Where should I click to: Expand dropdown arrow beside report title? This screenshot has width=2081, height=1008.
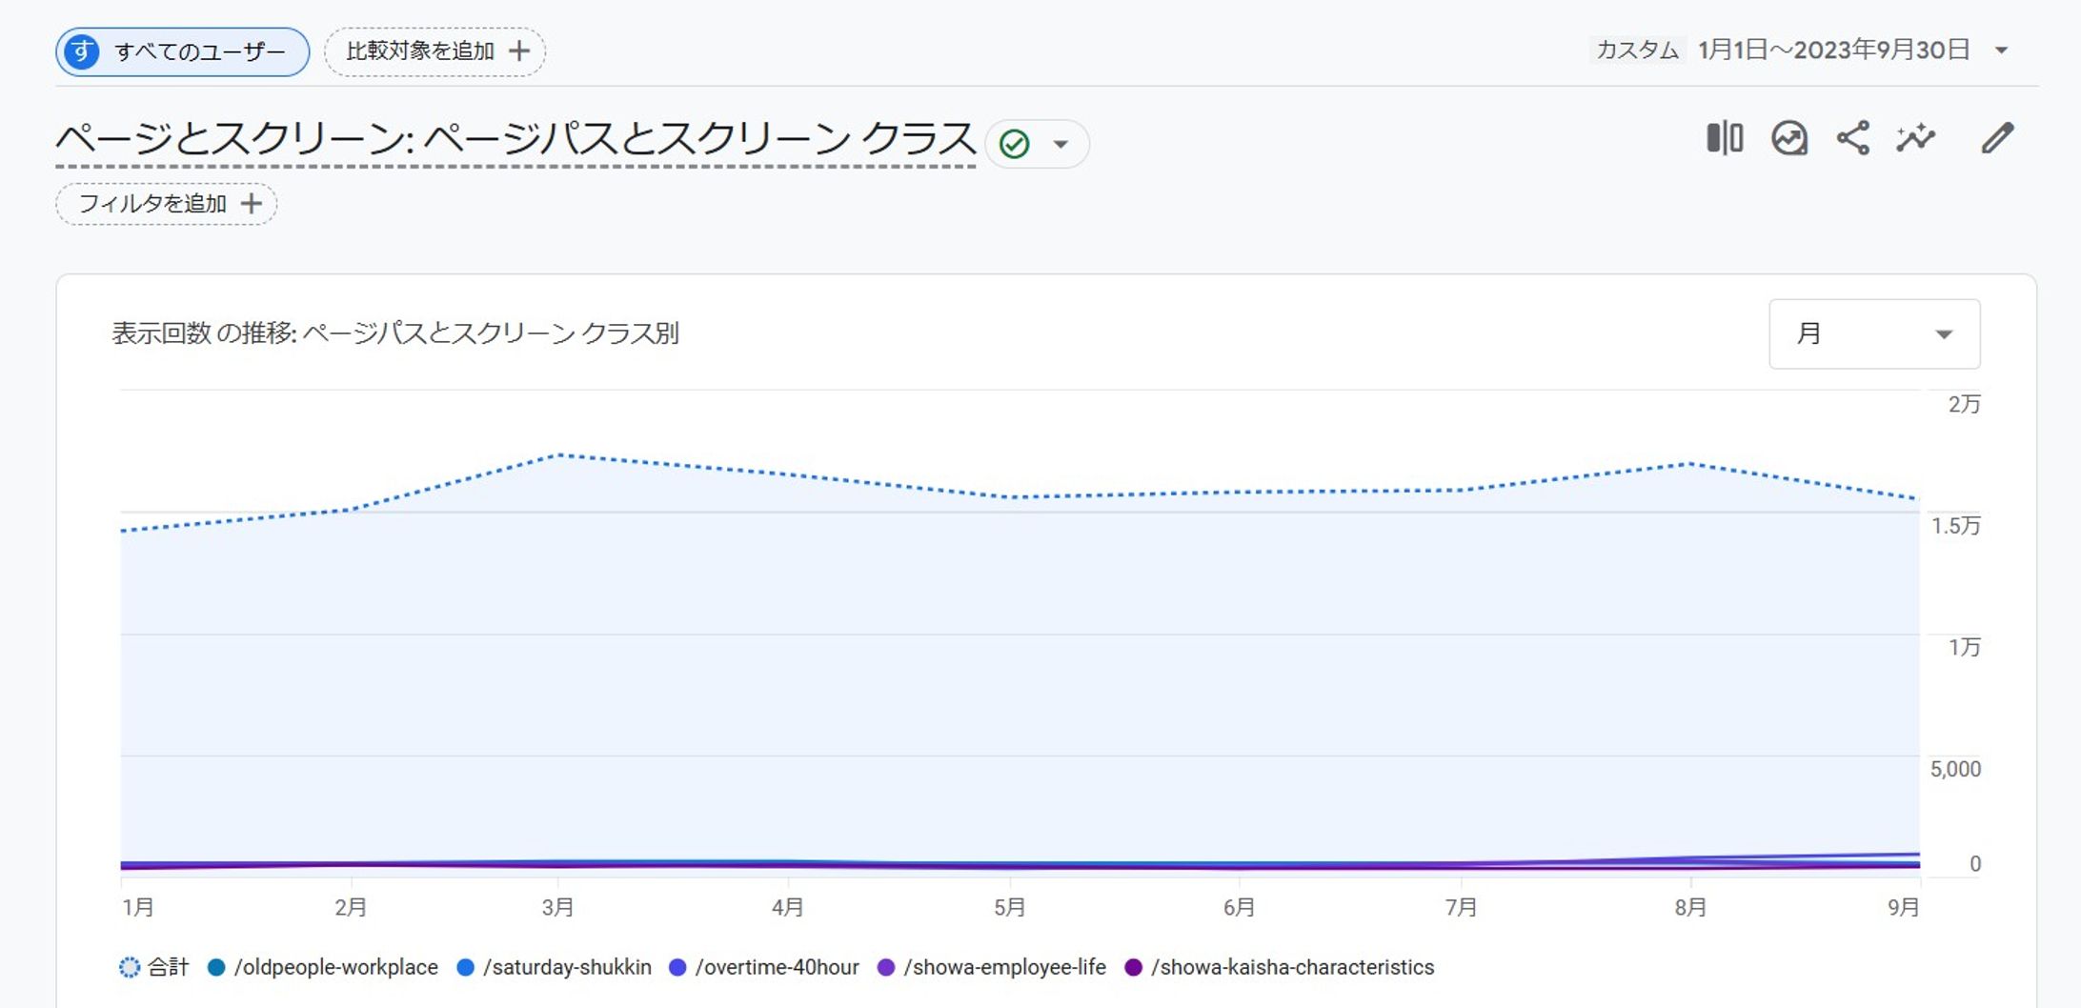click(1061, 144)
